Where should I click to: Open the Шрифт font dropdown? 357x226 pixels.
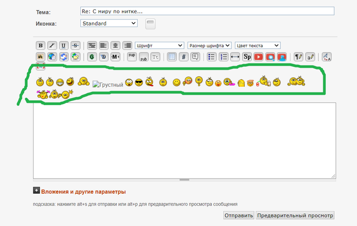point(160,46)
